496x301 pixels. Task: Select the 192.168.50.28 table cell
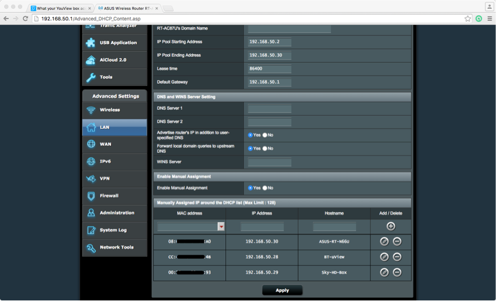(x=262, y=257)
